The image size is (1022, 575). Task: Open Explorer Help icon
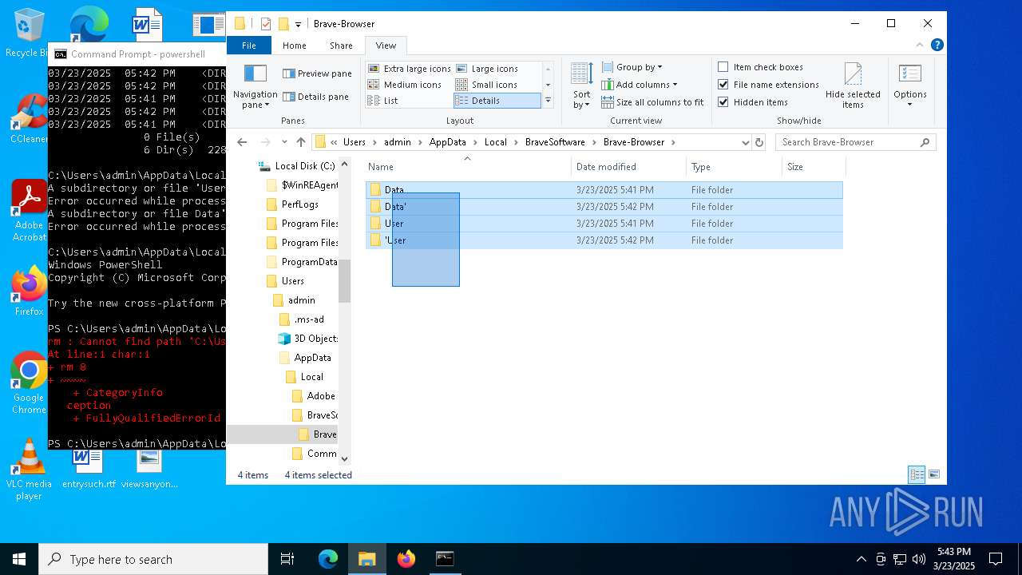tap(937, 46)
